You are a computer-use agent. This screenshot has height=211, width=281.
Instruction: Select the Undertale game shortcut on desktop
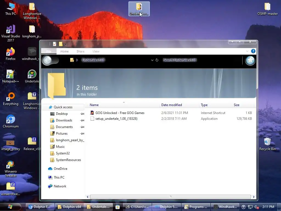(32, 76)
